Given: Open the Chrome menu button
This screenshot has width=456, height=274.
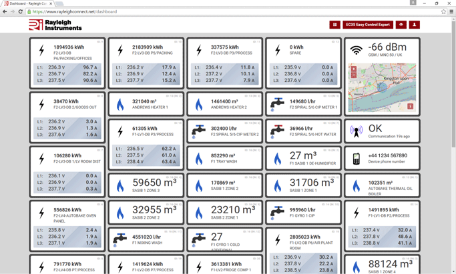Looking at the screenshot, I should (451, 11).
